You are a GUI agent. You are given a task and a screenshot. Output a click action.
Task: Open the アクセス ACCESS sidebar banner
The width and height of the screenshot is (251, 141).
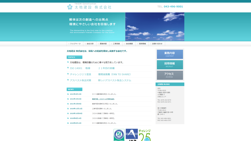click(x=170, y=75)
